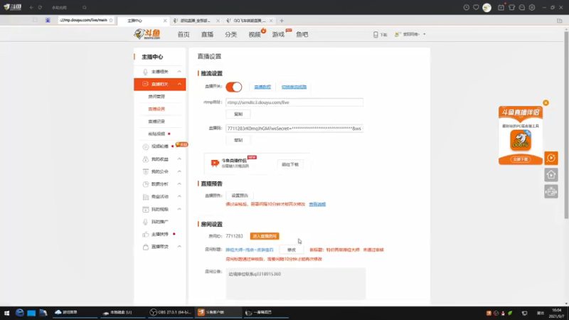
Task: Switch to OBS 27.0.1 on the taskbar
Action: pos(171,312)
